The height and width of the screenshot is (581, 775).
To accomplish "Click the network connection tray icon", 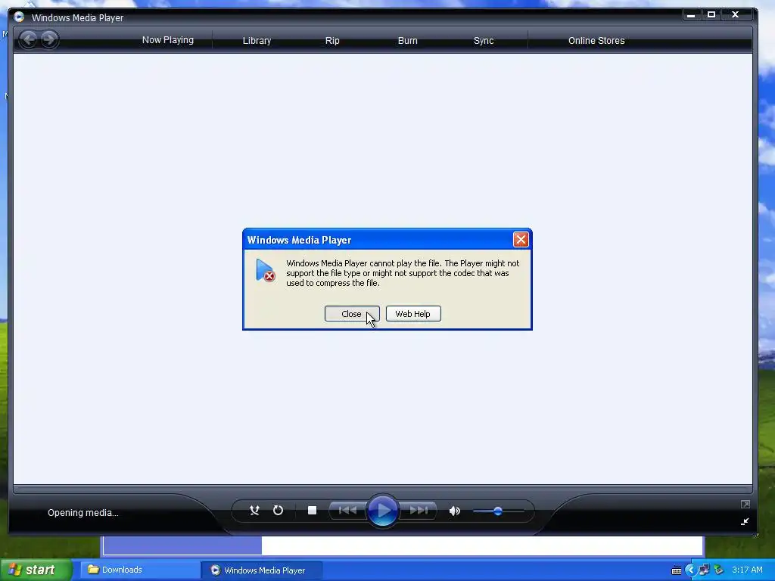I will 705,570.
